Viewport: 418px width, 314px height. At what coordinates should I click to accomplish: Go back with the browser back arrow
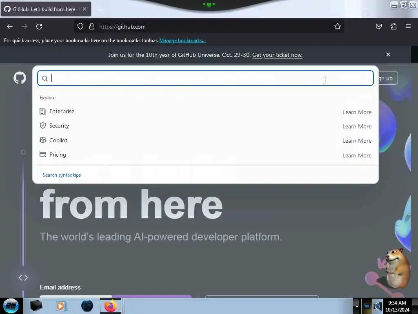coord(10,27)
